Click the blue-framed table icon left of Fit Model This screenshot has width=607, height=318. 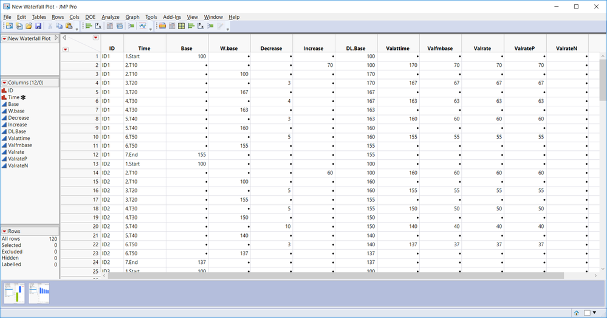[x=120, y=26]
